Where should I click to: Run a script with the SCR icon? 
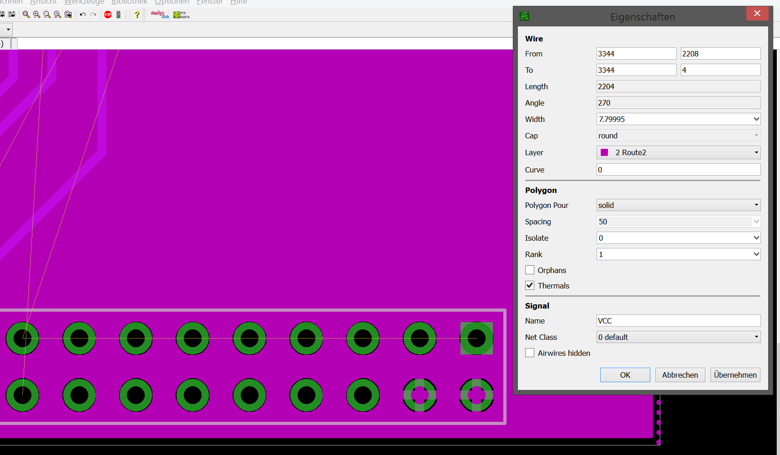[x=2, y=15]
